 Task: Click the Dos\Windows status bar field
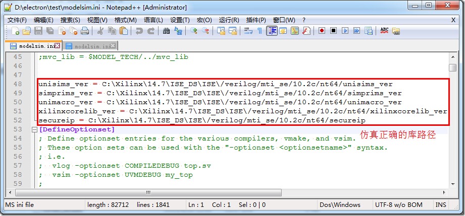(x=340, y=205)
